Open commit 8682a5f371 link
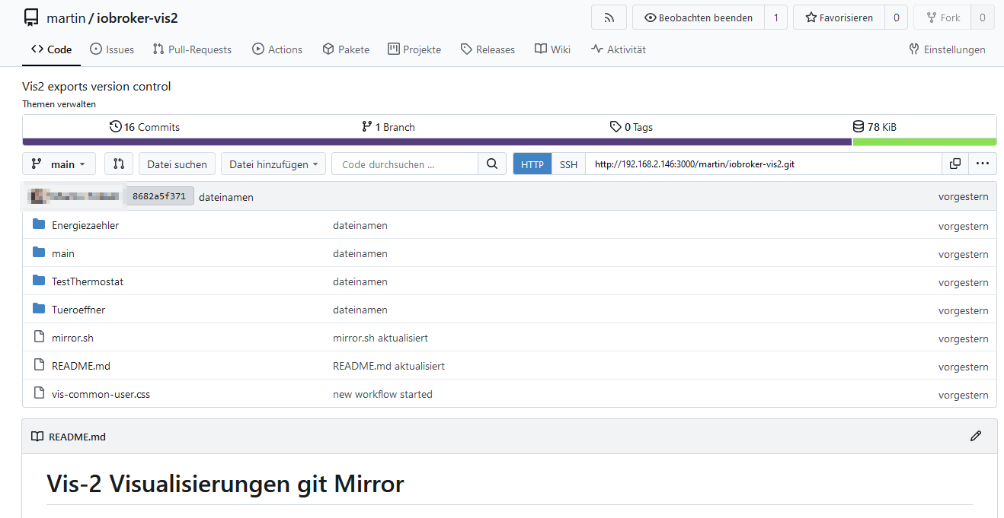Viewport: 1004px width, 518px height. (x=158, y=196)
